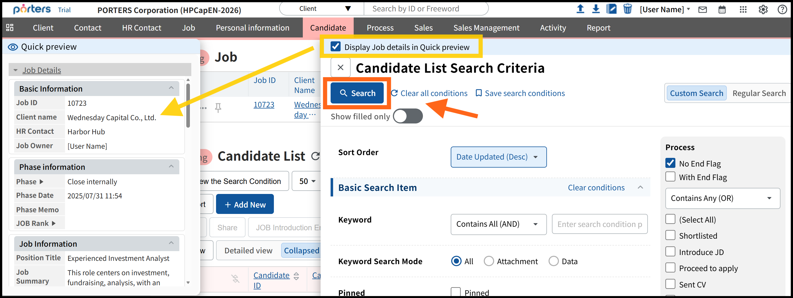Viewport: 793px width, 298px height.
Task: Open the apps grid icon
Action: tap(743, 10)
